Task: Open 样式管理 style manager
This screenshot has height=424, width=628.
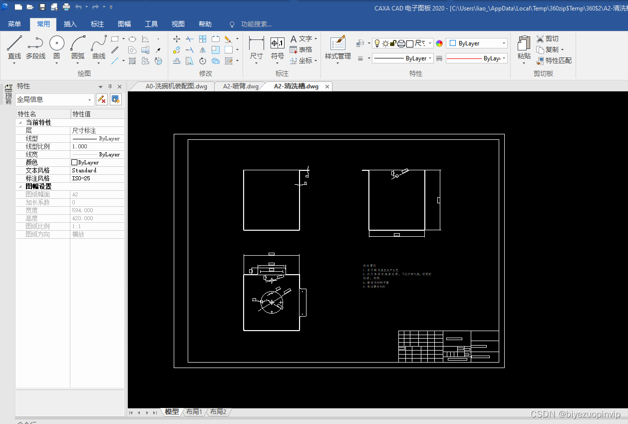Action: point(338,49)
